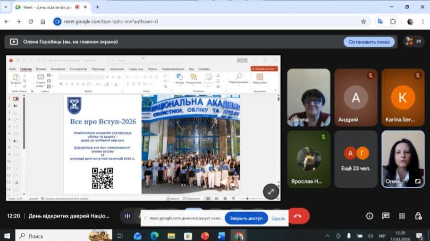Toggle the Windows volume speaker icon
The width and height of the screenshot is (430, 241).
pyautogui.click(x=370, y=235)
